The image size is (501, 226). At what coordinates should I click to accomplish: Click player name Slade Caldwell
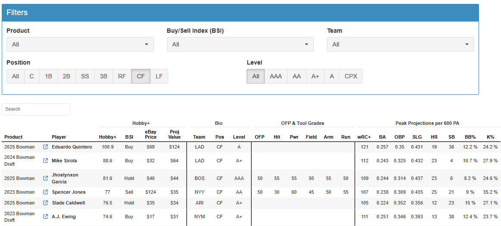69,203
